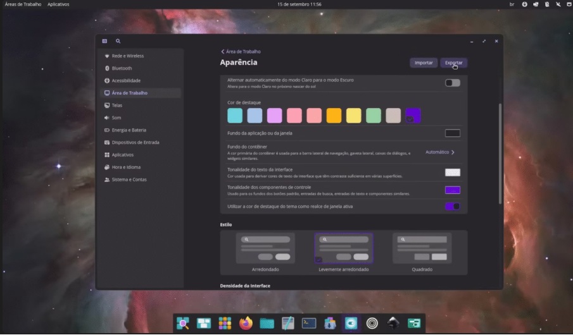Open the text editor from the dock
Image resolution: width=573 pixels, height=335 pixels.
point(288,324)
